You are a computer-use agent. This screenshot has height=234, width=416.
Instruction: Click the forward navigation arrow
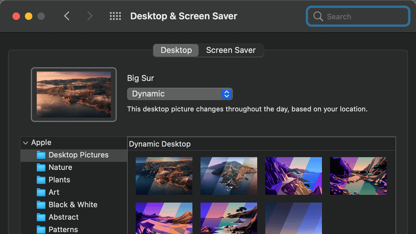(x=90, y=16)
